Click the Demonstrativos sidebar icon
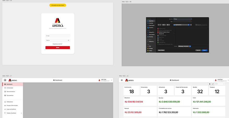The height and width of the screenshot is (118, 229). coord(5,92)
